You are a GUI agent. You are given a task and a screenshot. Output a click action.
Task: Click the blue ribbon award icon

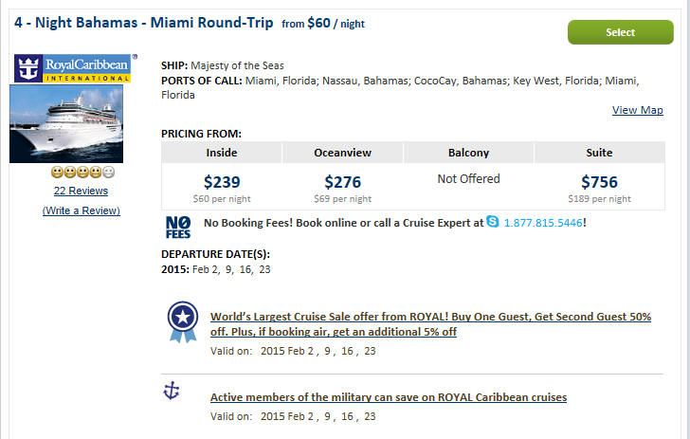(183, 321)
